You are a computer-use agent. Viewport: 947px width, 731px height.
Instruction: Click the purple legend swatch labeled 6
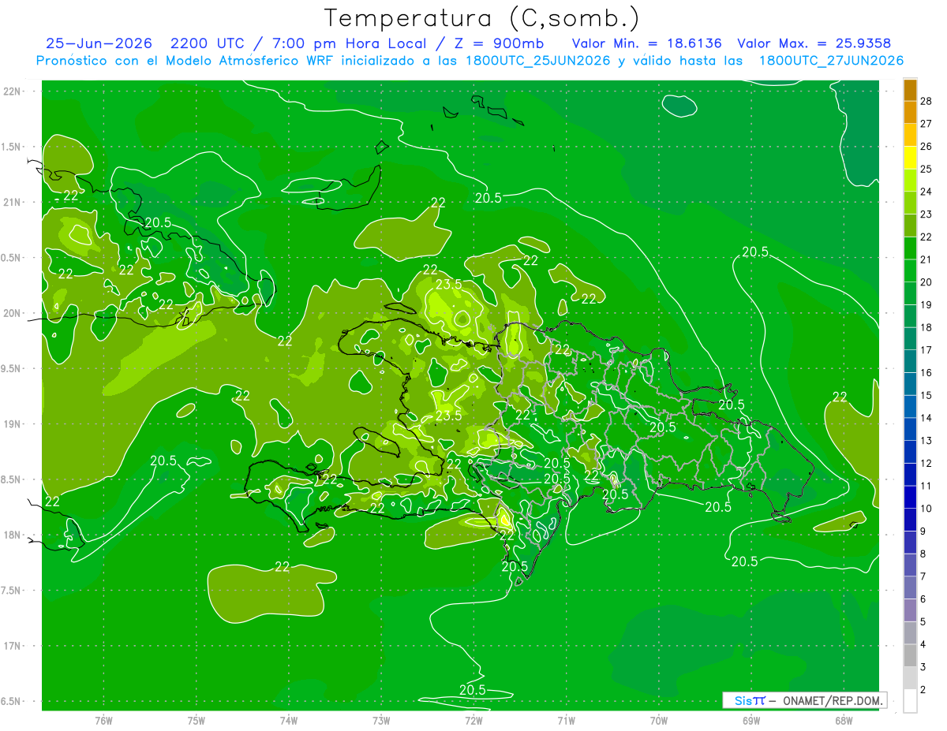click(910, 588)
